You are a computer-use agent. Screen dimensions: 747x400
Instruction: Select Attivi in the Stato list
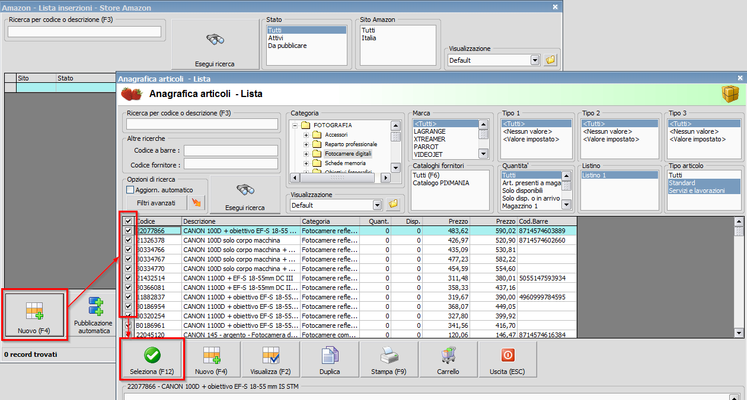tap(307, 38)
